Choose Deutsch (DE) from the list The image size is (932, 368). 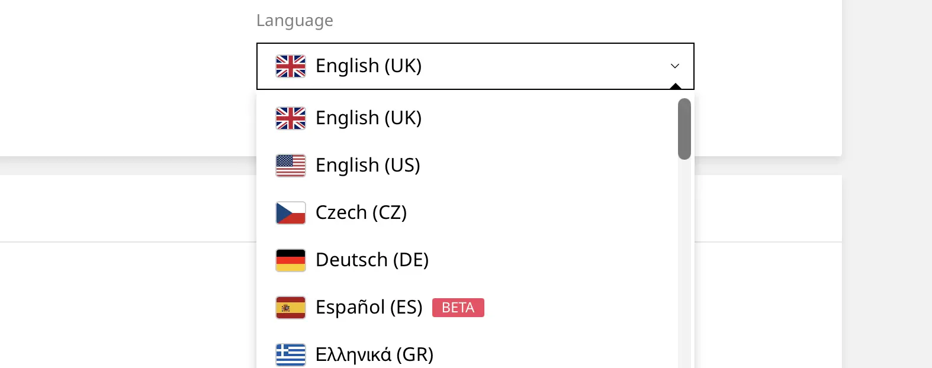pos(372,260)
